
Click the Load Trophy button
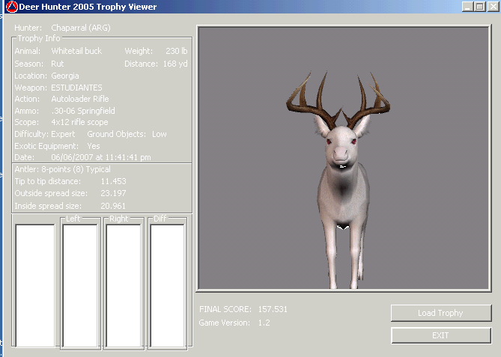[x=441, y=313]
